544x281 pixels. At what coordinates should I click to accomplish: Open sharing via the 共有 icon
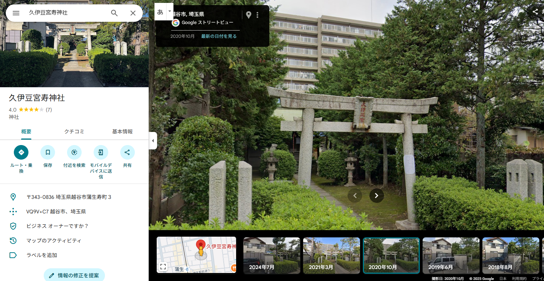[x=127, y=152]
